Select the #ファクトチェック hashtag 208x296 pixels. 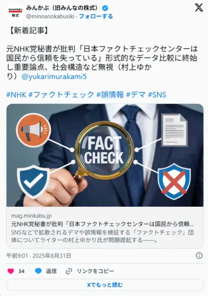(x=61, y=95)
